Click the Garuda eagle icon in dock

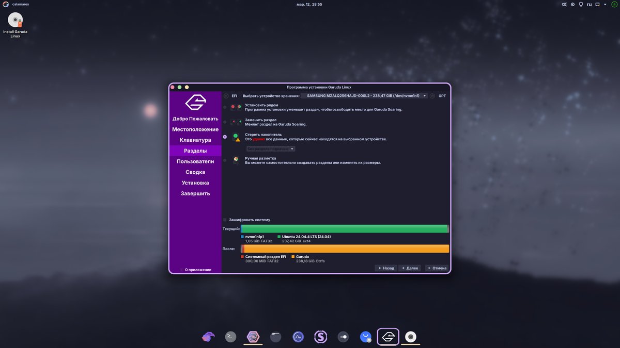tap(388, 337)
